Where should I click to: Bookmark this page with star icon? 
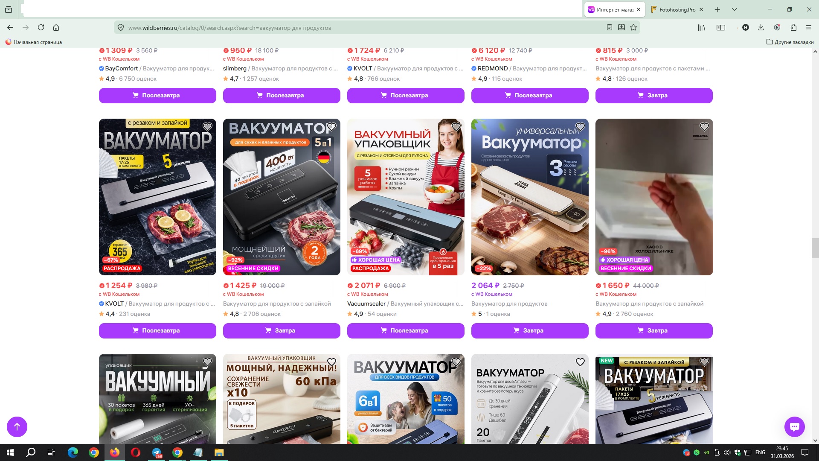coord(633,28)
